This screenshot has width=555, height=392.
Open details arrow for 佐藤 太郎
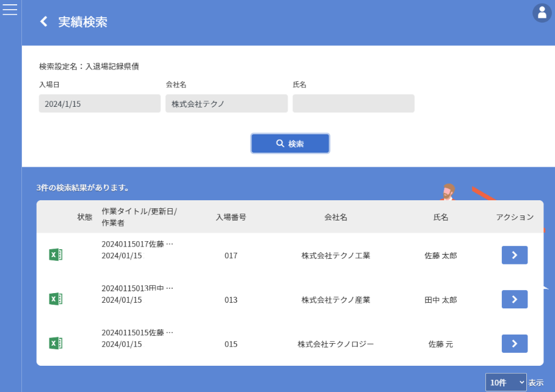(514, 255)
